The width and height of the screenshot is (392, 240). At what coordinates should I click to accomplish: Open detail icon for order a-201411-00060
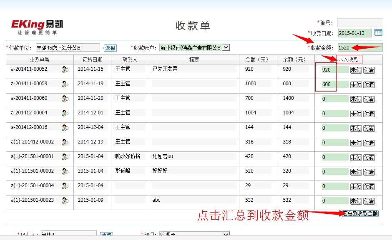click(x=65, y=99)
